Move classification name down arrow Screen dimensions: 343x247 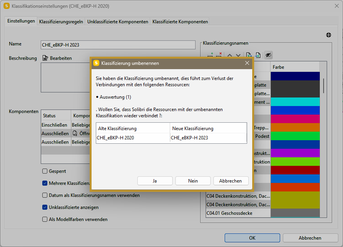(238, 55)
